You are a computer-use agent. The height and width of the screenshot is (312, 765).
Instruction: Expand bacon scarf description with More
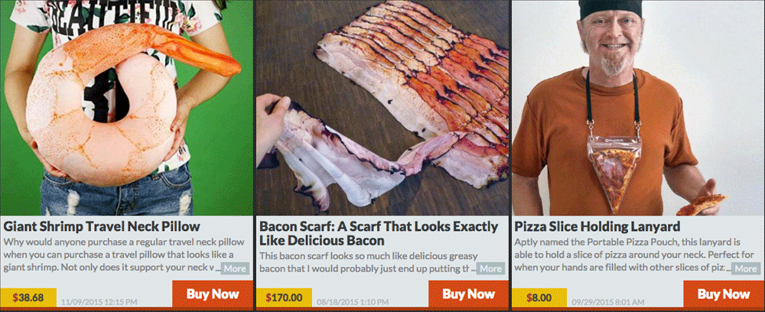click(x=490, y=268)
